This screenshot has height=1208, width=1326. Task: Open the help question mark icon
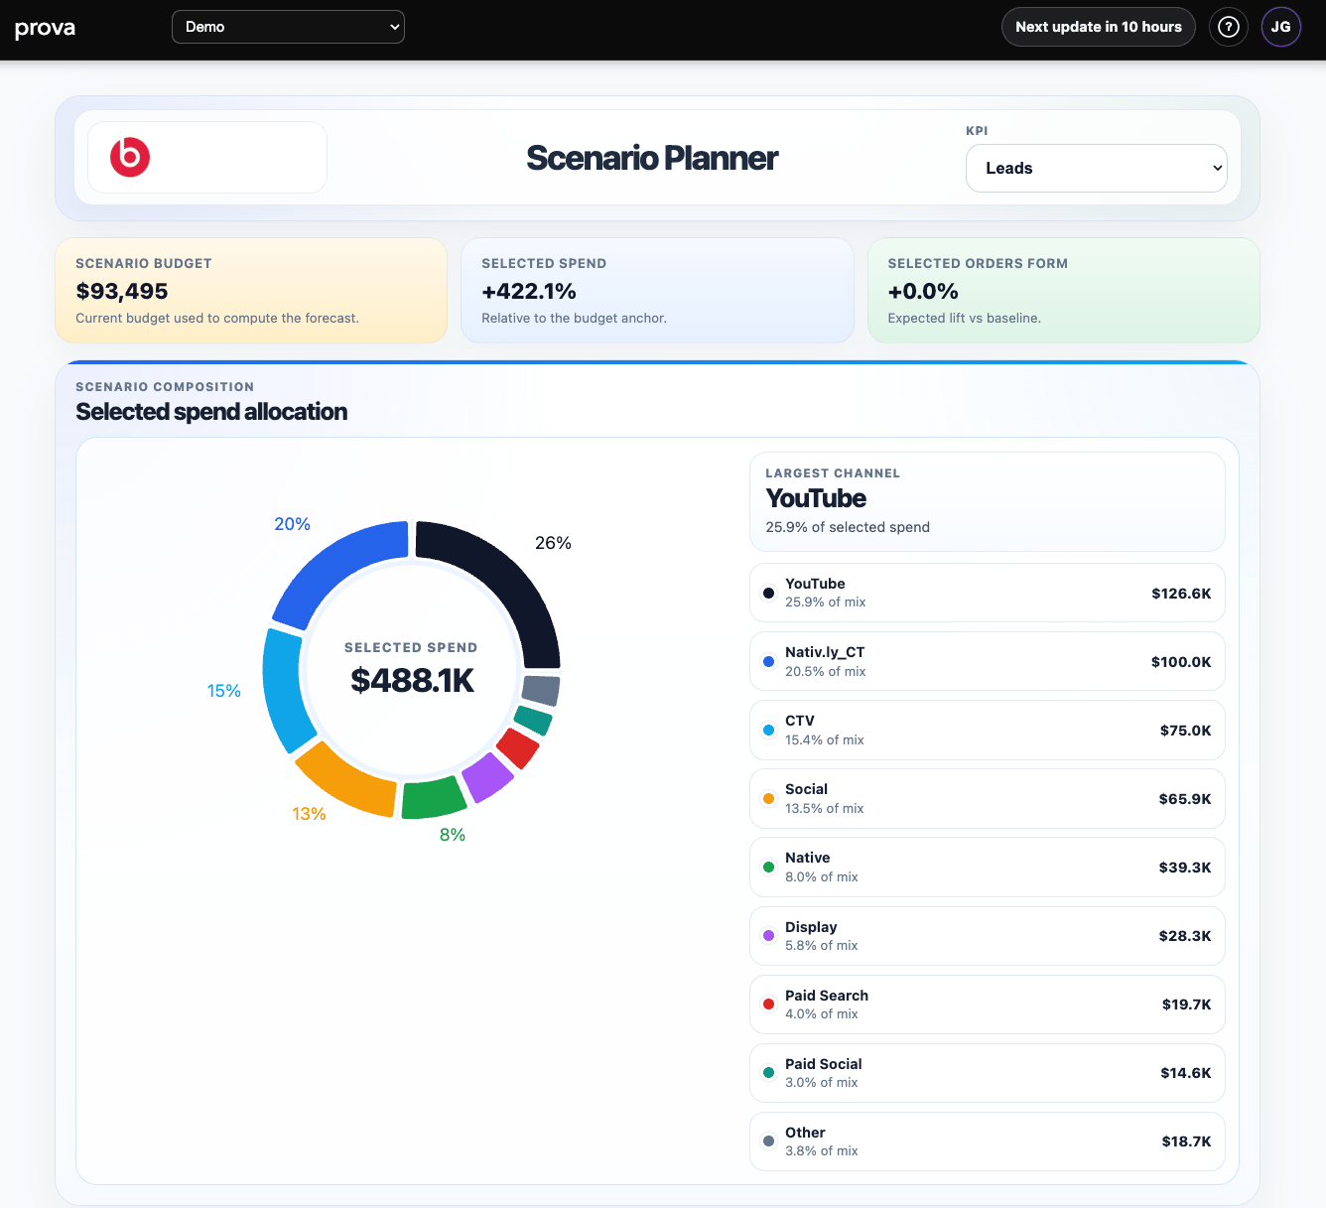[1229, 27]
